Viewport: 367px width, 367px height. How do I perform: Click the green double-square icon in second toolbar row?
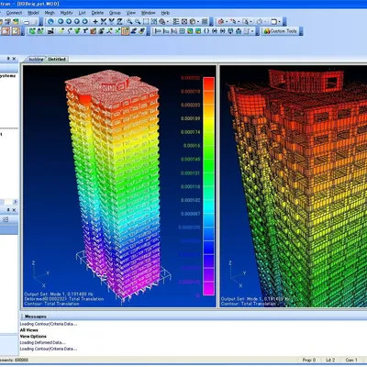coord(32,31)
